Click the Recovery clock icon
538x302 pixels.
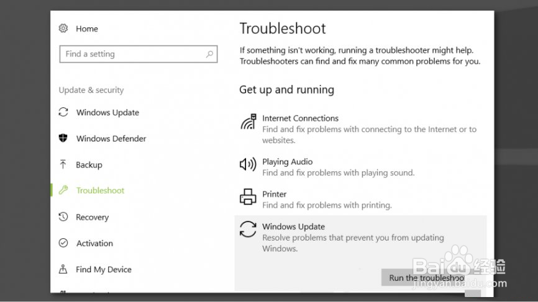(63, 217)
